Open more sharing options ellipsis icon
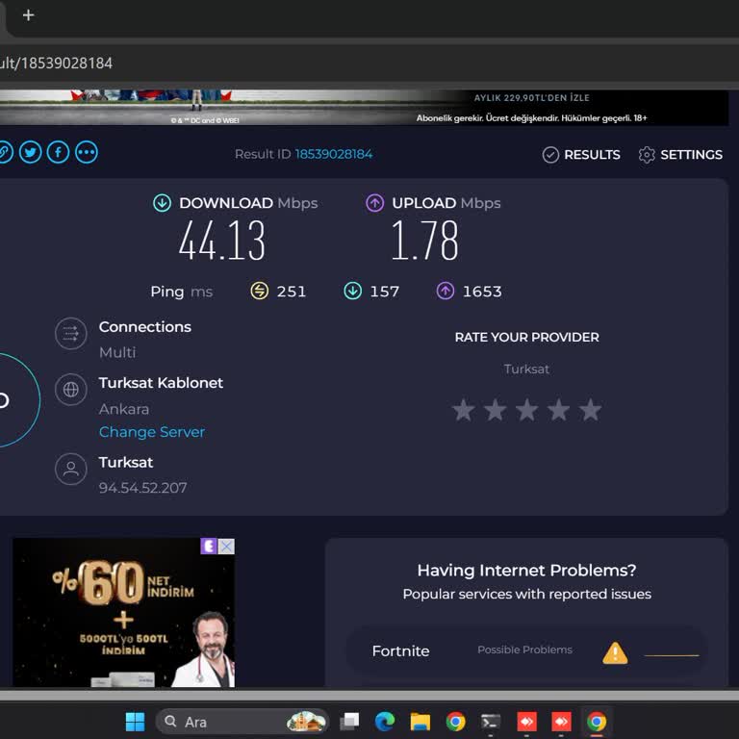Image resolution: width=739 pixels, height=739 pixels. pyautogui.click(x=87, y=153)
